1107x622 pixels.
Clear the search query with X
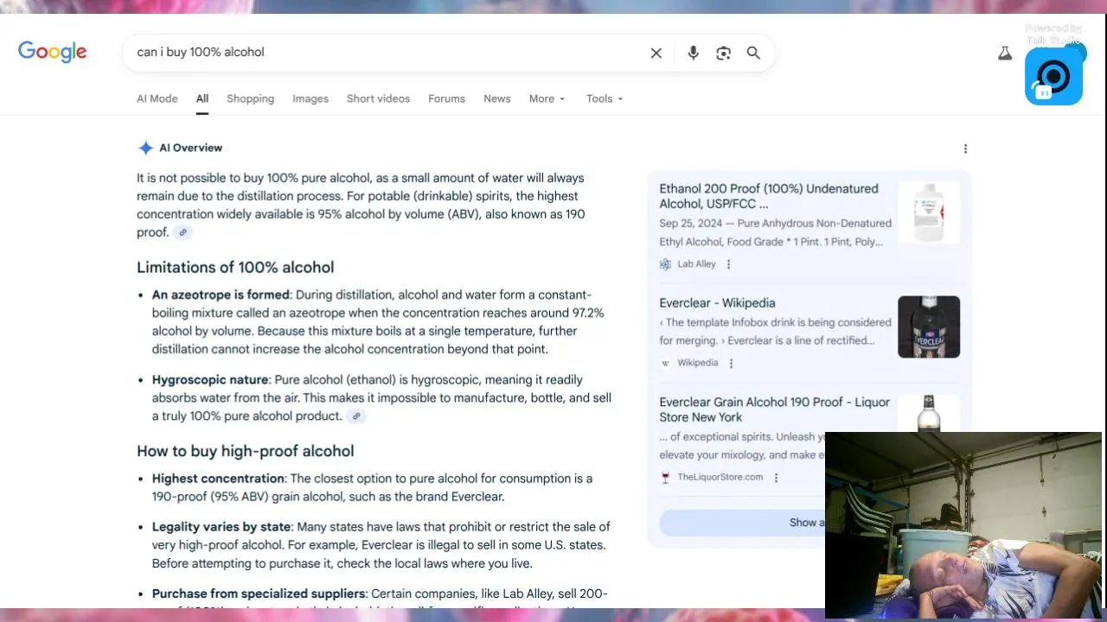656,53
